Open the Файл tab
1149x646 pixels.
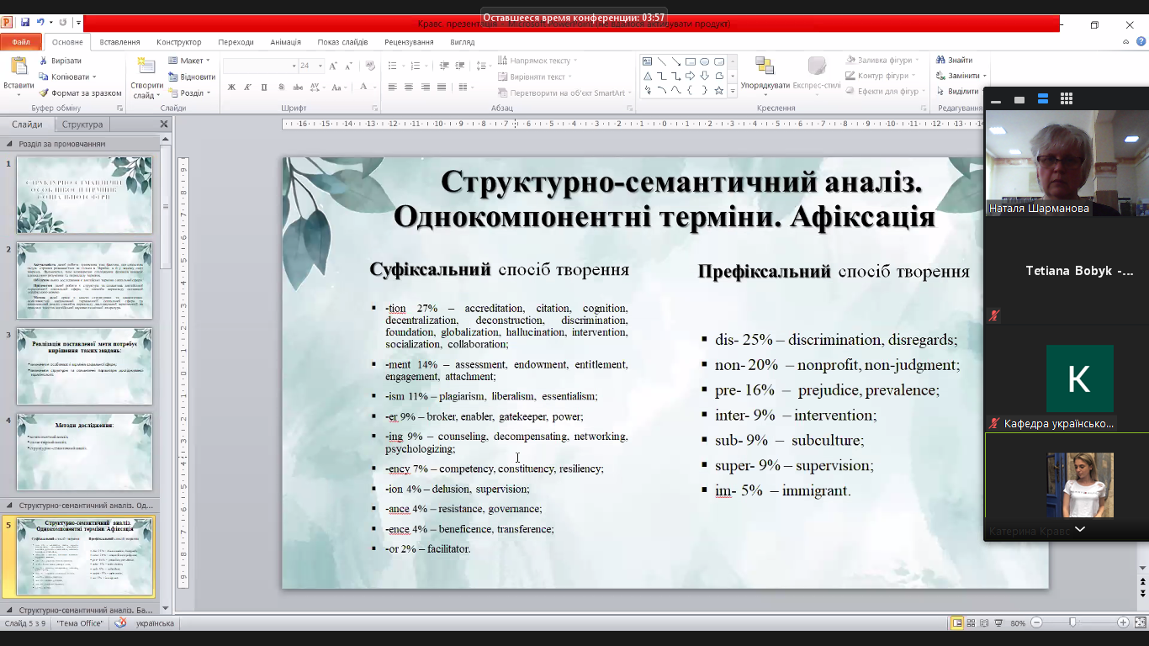(x=21, y=42)
